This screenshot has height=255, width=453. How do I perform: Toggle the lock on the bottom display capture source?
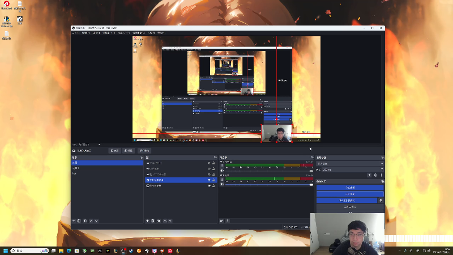pyautogui.click(x=213, y=186)
